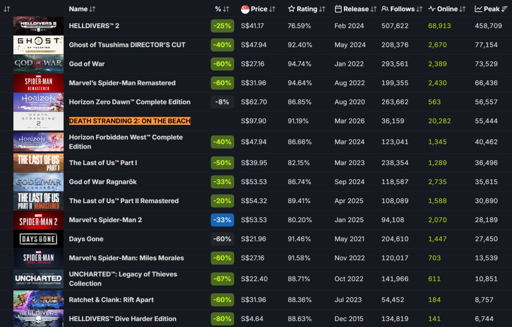The height and width of the screenshot is (327, 512).
Task: Click the people icon in Follows header
Action: pyautogui.click(x=385, y=9)
